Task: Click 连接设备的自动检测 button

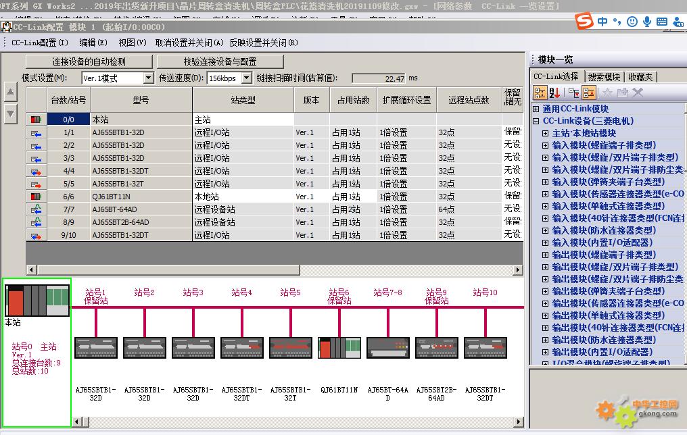Action: [89, 61]
